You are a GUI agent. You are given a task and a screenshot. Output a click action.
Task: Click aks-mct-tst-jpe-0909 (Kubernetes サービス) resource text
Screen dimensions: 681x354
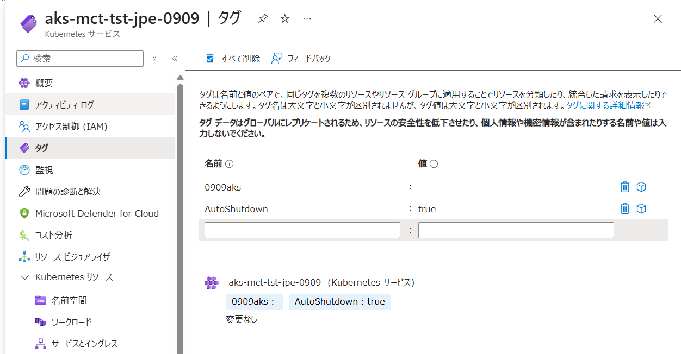(x=321, y=282)
